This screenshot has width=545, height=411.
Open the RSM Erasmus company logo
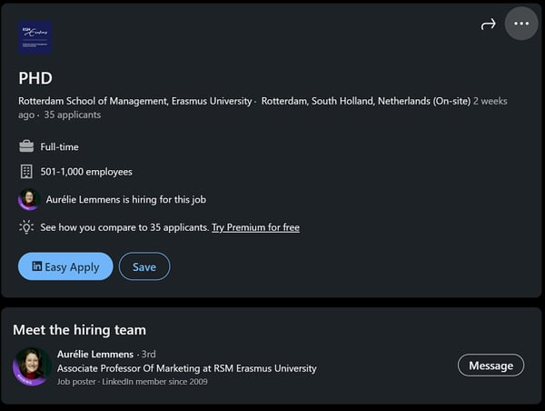pyautogui.click(x=35, y=37)
